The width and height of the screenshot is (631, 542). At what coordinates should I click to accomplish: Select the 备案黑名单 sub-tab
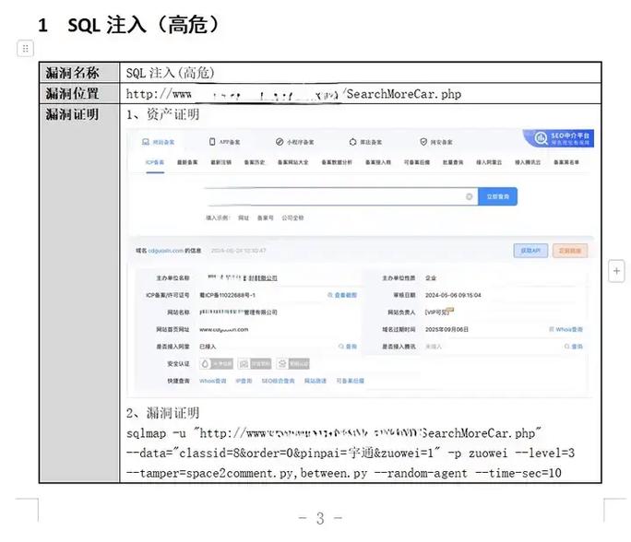pyautogui.click(x=566, y=162)
